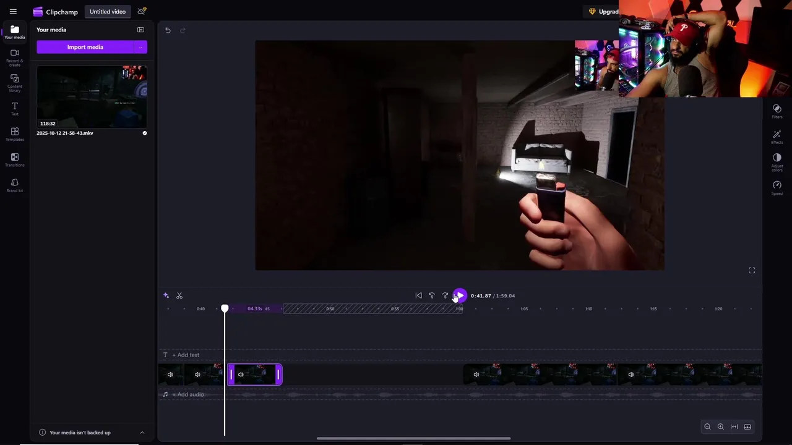
Task: Open the hamburger main menu
Action: pyautogui.click(x=13, y=12)
